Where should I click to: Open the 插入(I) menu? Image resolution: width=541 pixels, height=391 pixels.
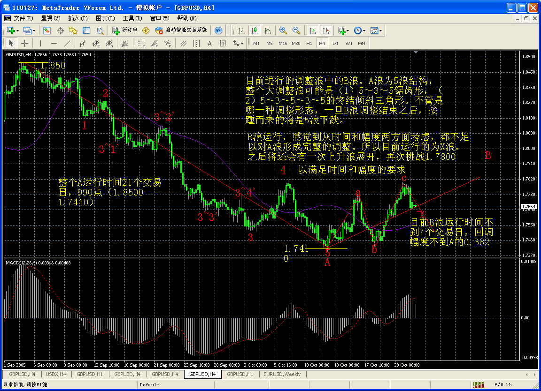coord(78,18)
